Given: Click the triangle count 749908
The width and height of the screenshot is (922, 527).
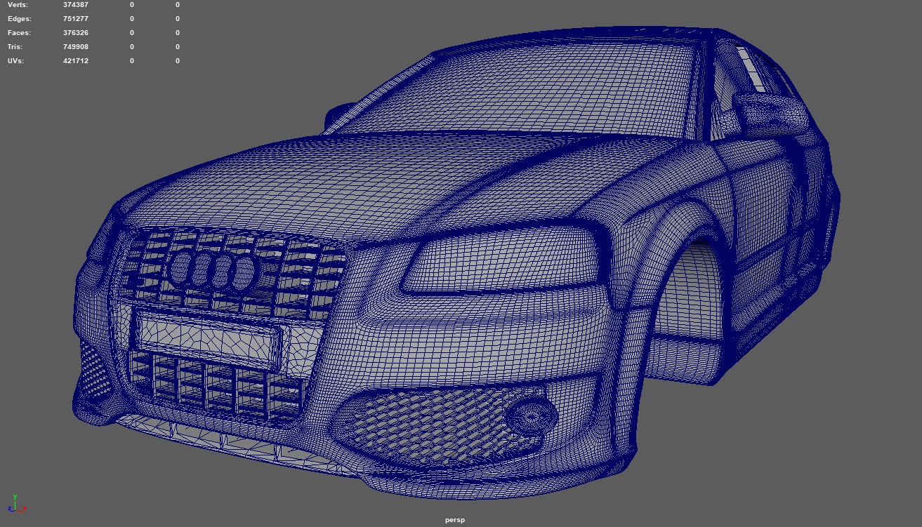Looking at the screenshot, I should click(76, 47).
